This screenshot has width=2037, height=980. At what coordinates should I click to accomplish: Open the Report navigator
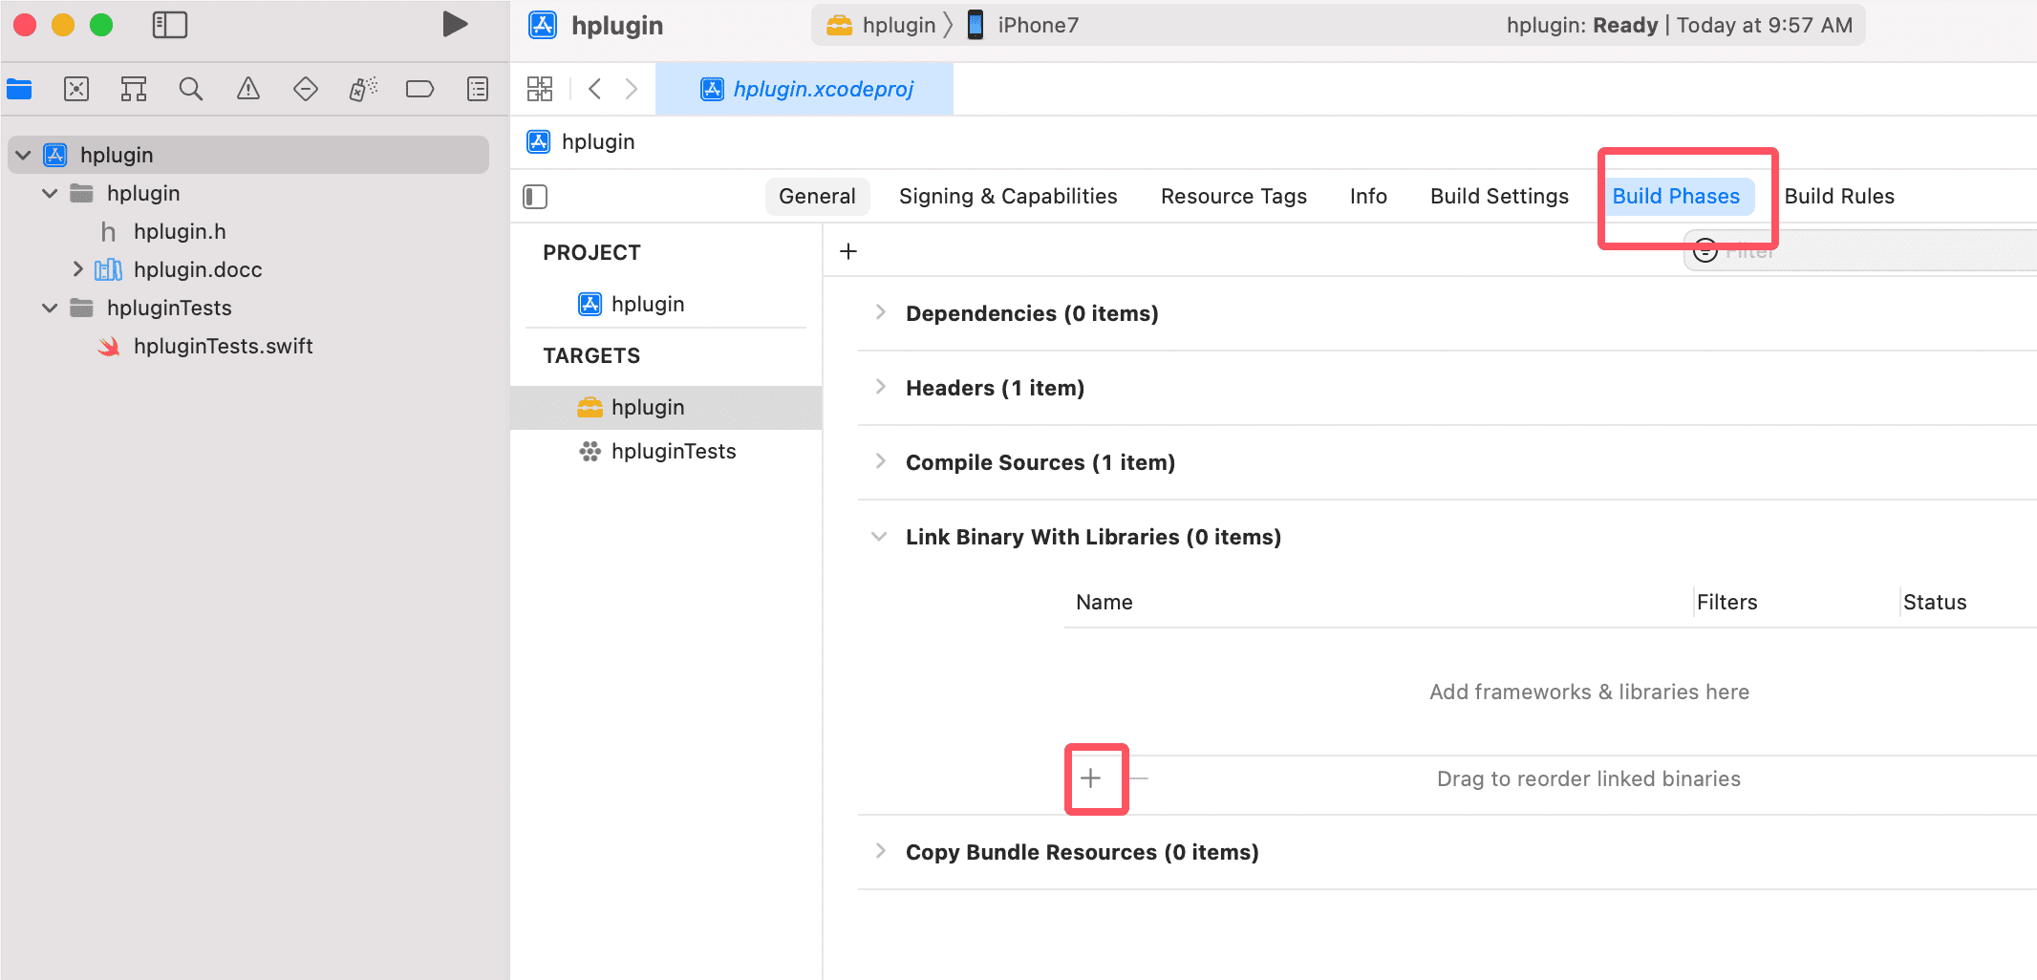click(478, 89)
